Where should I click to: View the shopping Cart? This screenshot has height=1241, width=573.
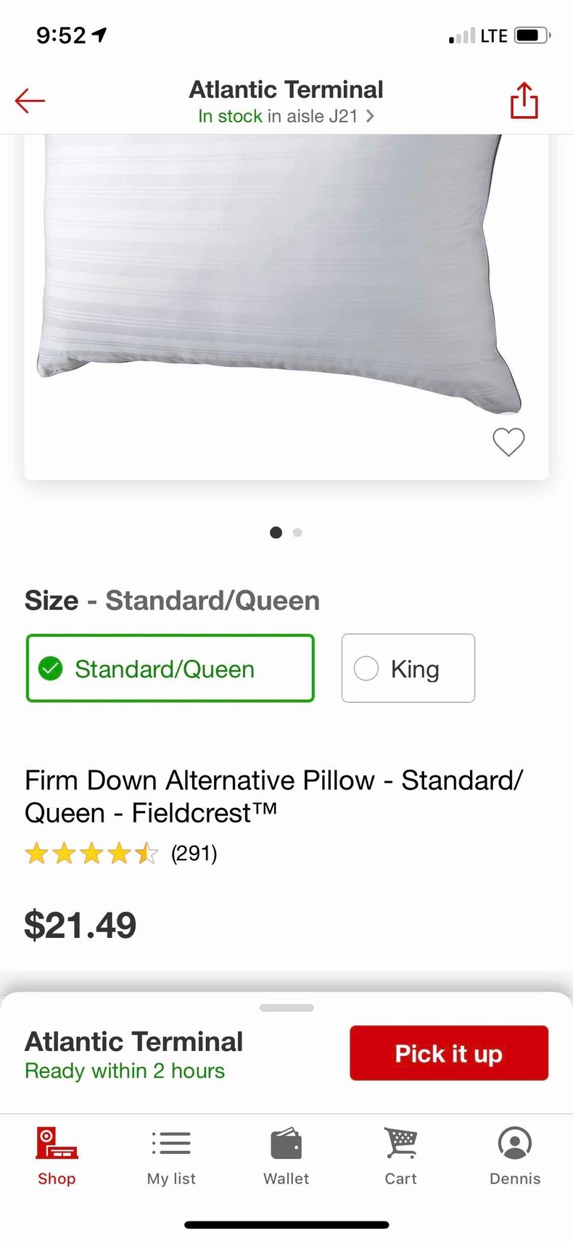(x=400, y=1155)
